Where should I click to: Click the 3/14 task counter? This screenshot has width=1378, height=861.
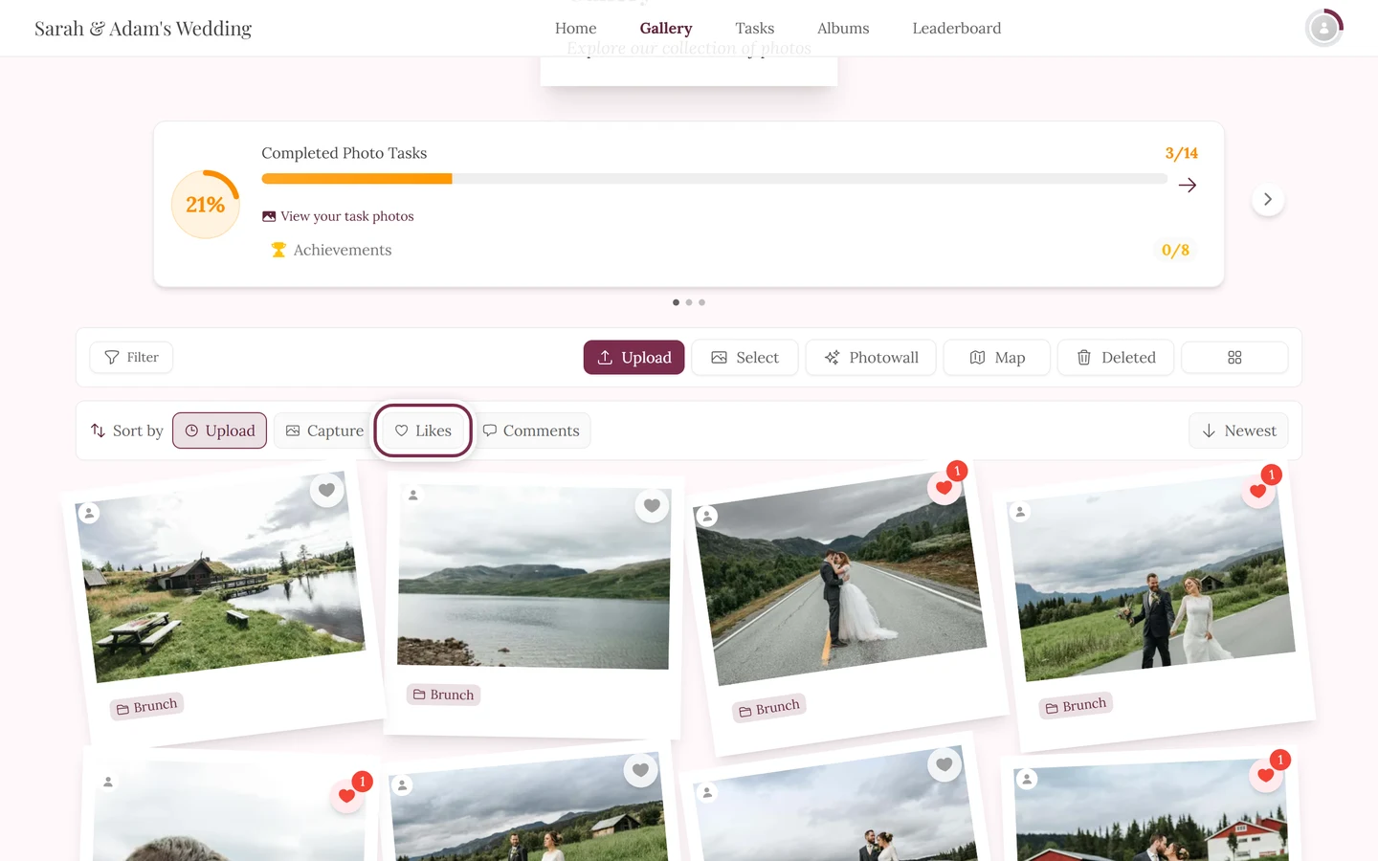tap(1181, 153)
